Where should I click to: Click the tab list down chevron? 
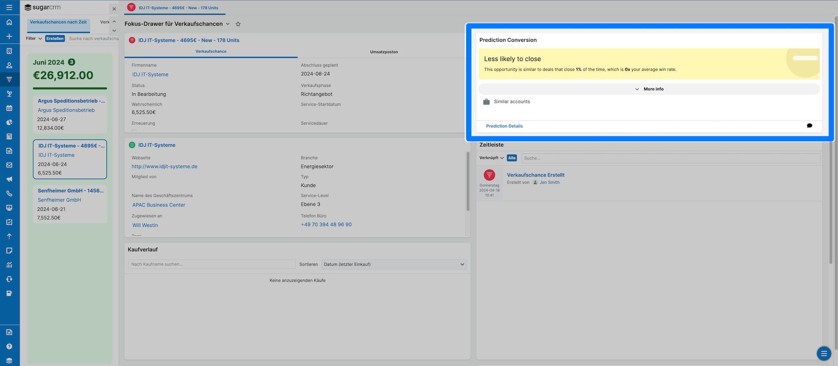tap(114, 30)
